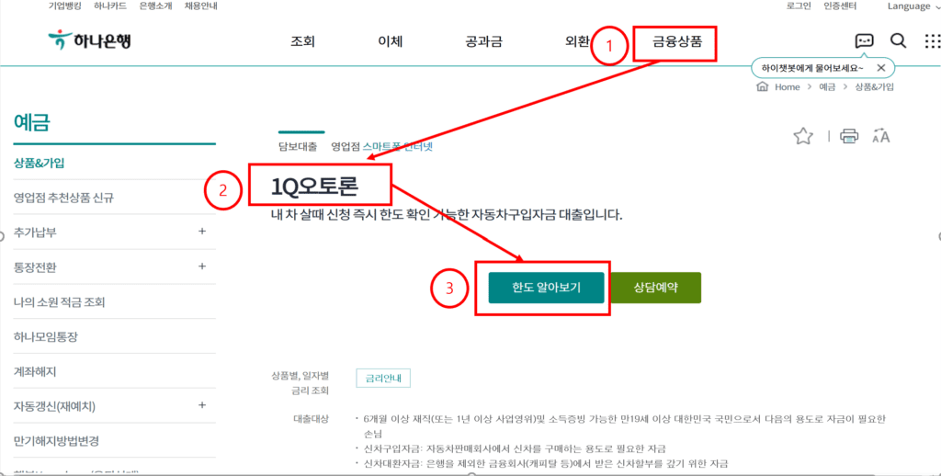Image resolution: width=941 pixels, height=476 pixels.
Task: Click the 한도 알아보기 button
Action: coord(546,288)
